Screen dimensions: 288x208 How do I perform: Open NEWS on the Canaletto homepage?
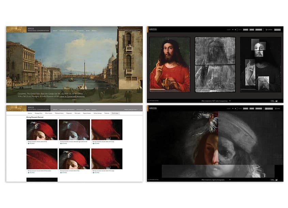pos(88,31)
